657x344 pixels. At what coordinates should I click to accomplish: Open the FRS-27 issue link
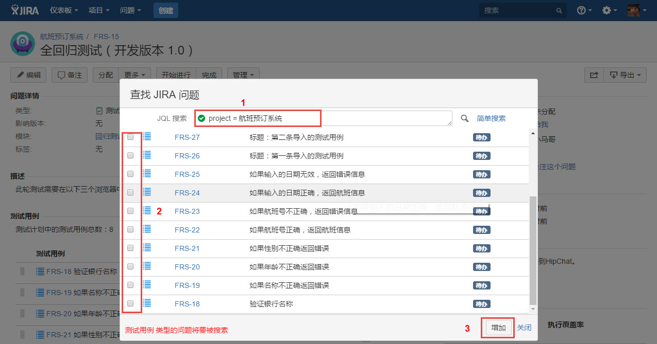point(187,137)
